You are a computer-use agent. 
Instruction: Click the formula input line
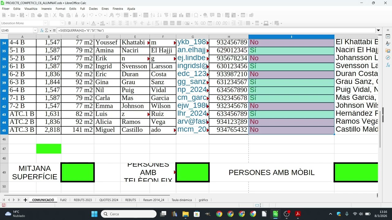(x=216, y=30)
